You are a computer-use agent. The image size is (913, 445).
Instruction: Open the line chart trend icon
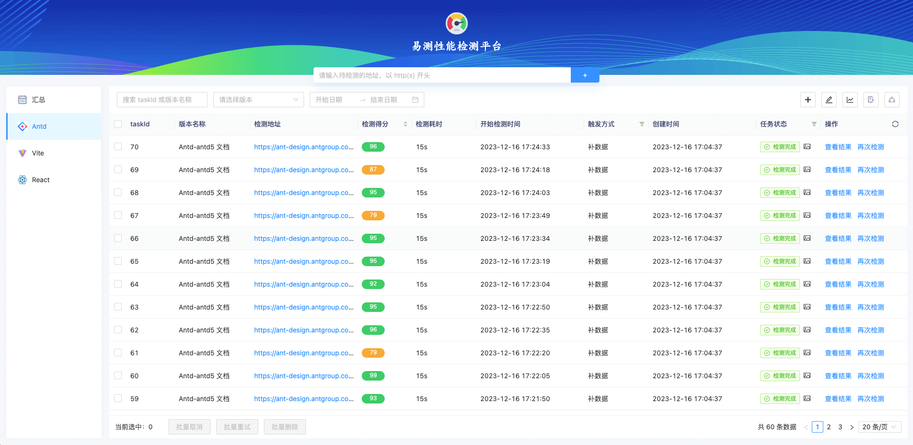(850, 100)
